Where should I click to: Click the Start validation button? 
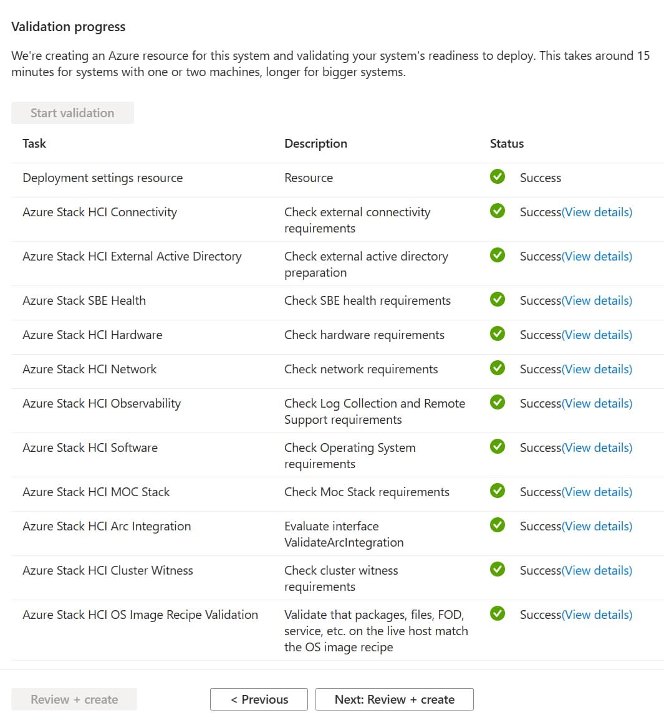[x=72, y=113]
